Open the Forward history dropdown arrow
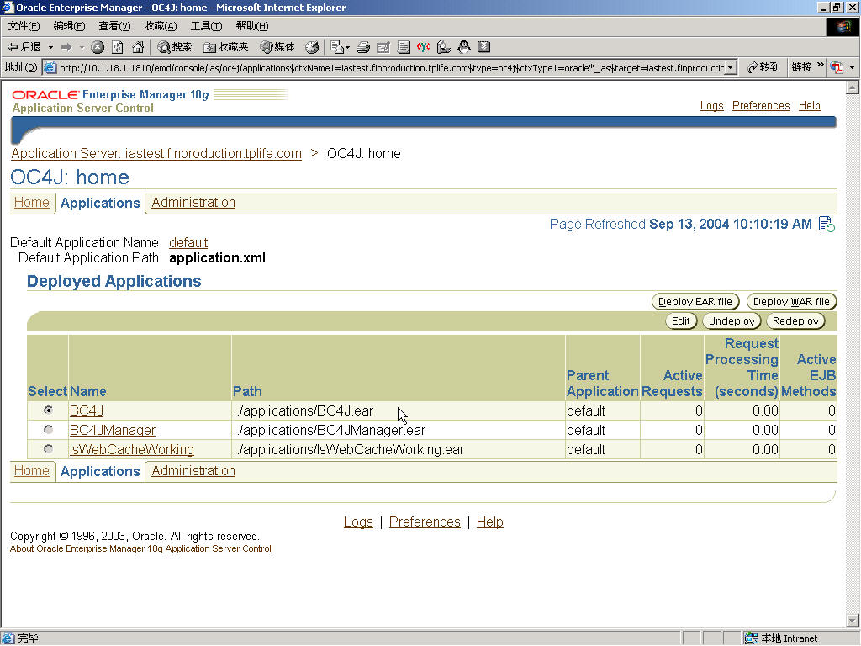Viewport: 861px width, 646px height. 82,47
